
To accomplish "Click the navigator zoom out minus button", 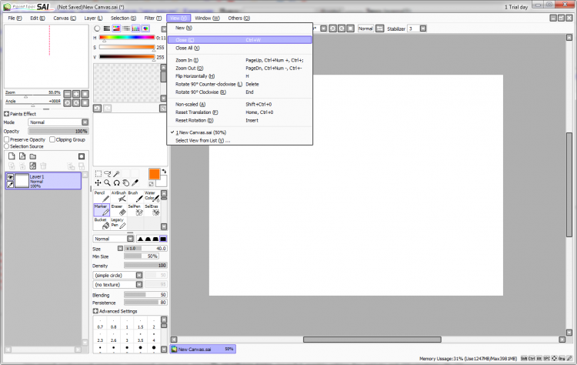I will (68, 94).
